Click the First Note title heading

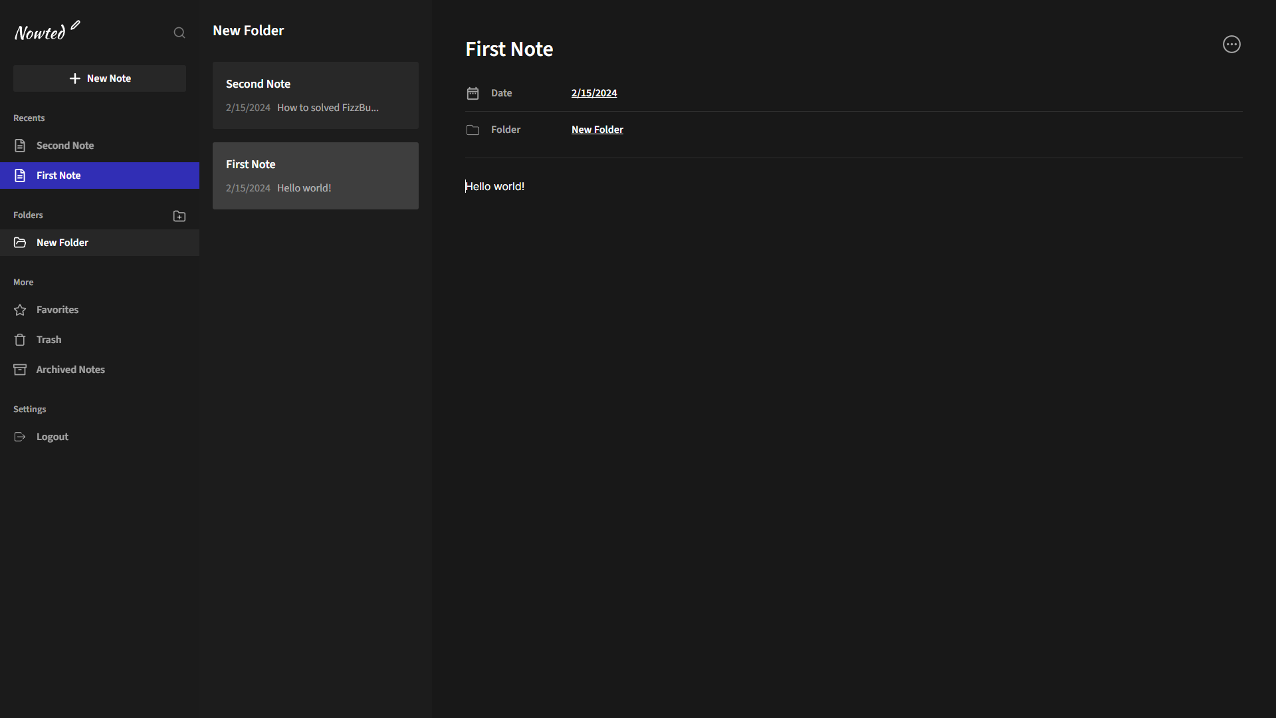[509, 49]
